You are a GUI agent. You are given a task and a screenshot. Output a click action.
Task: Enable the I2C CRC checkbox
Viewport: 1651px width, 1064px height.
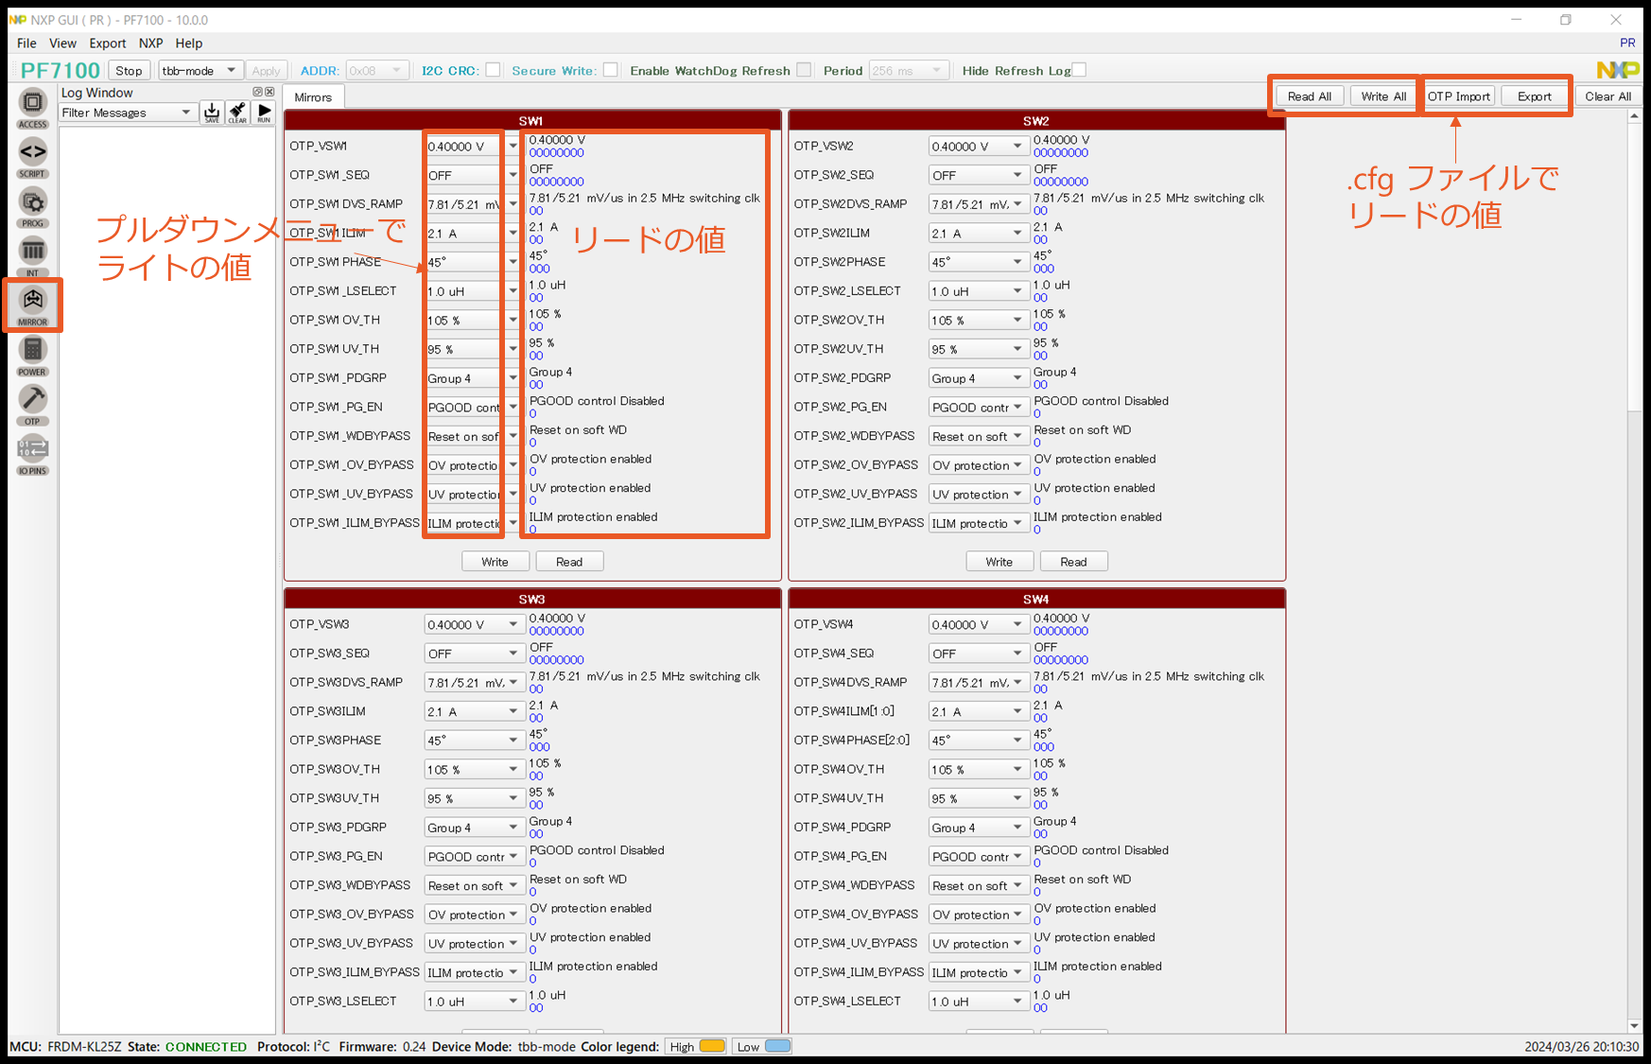493,70
